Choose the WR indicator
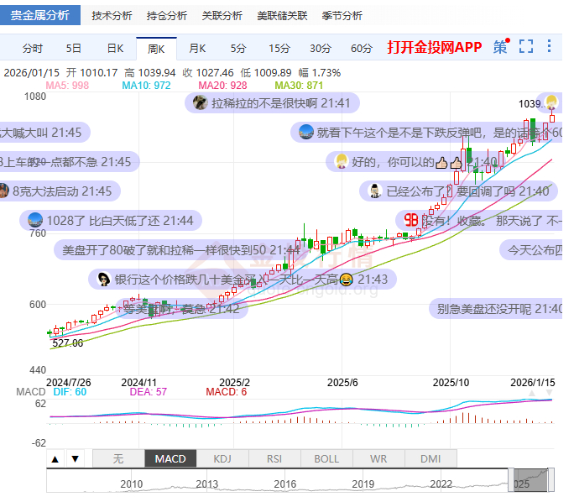This screenshot has height=502, width=574. (x=378, y=459)
